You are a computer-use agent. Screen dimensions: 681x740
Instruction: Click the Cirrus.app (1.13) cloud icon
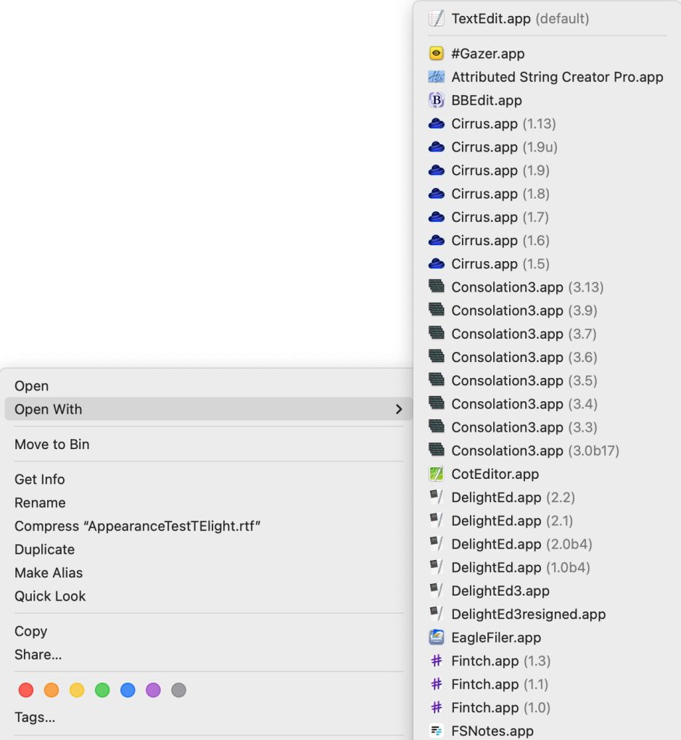pos(436,124)
